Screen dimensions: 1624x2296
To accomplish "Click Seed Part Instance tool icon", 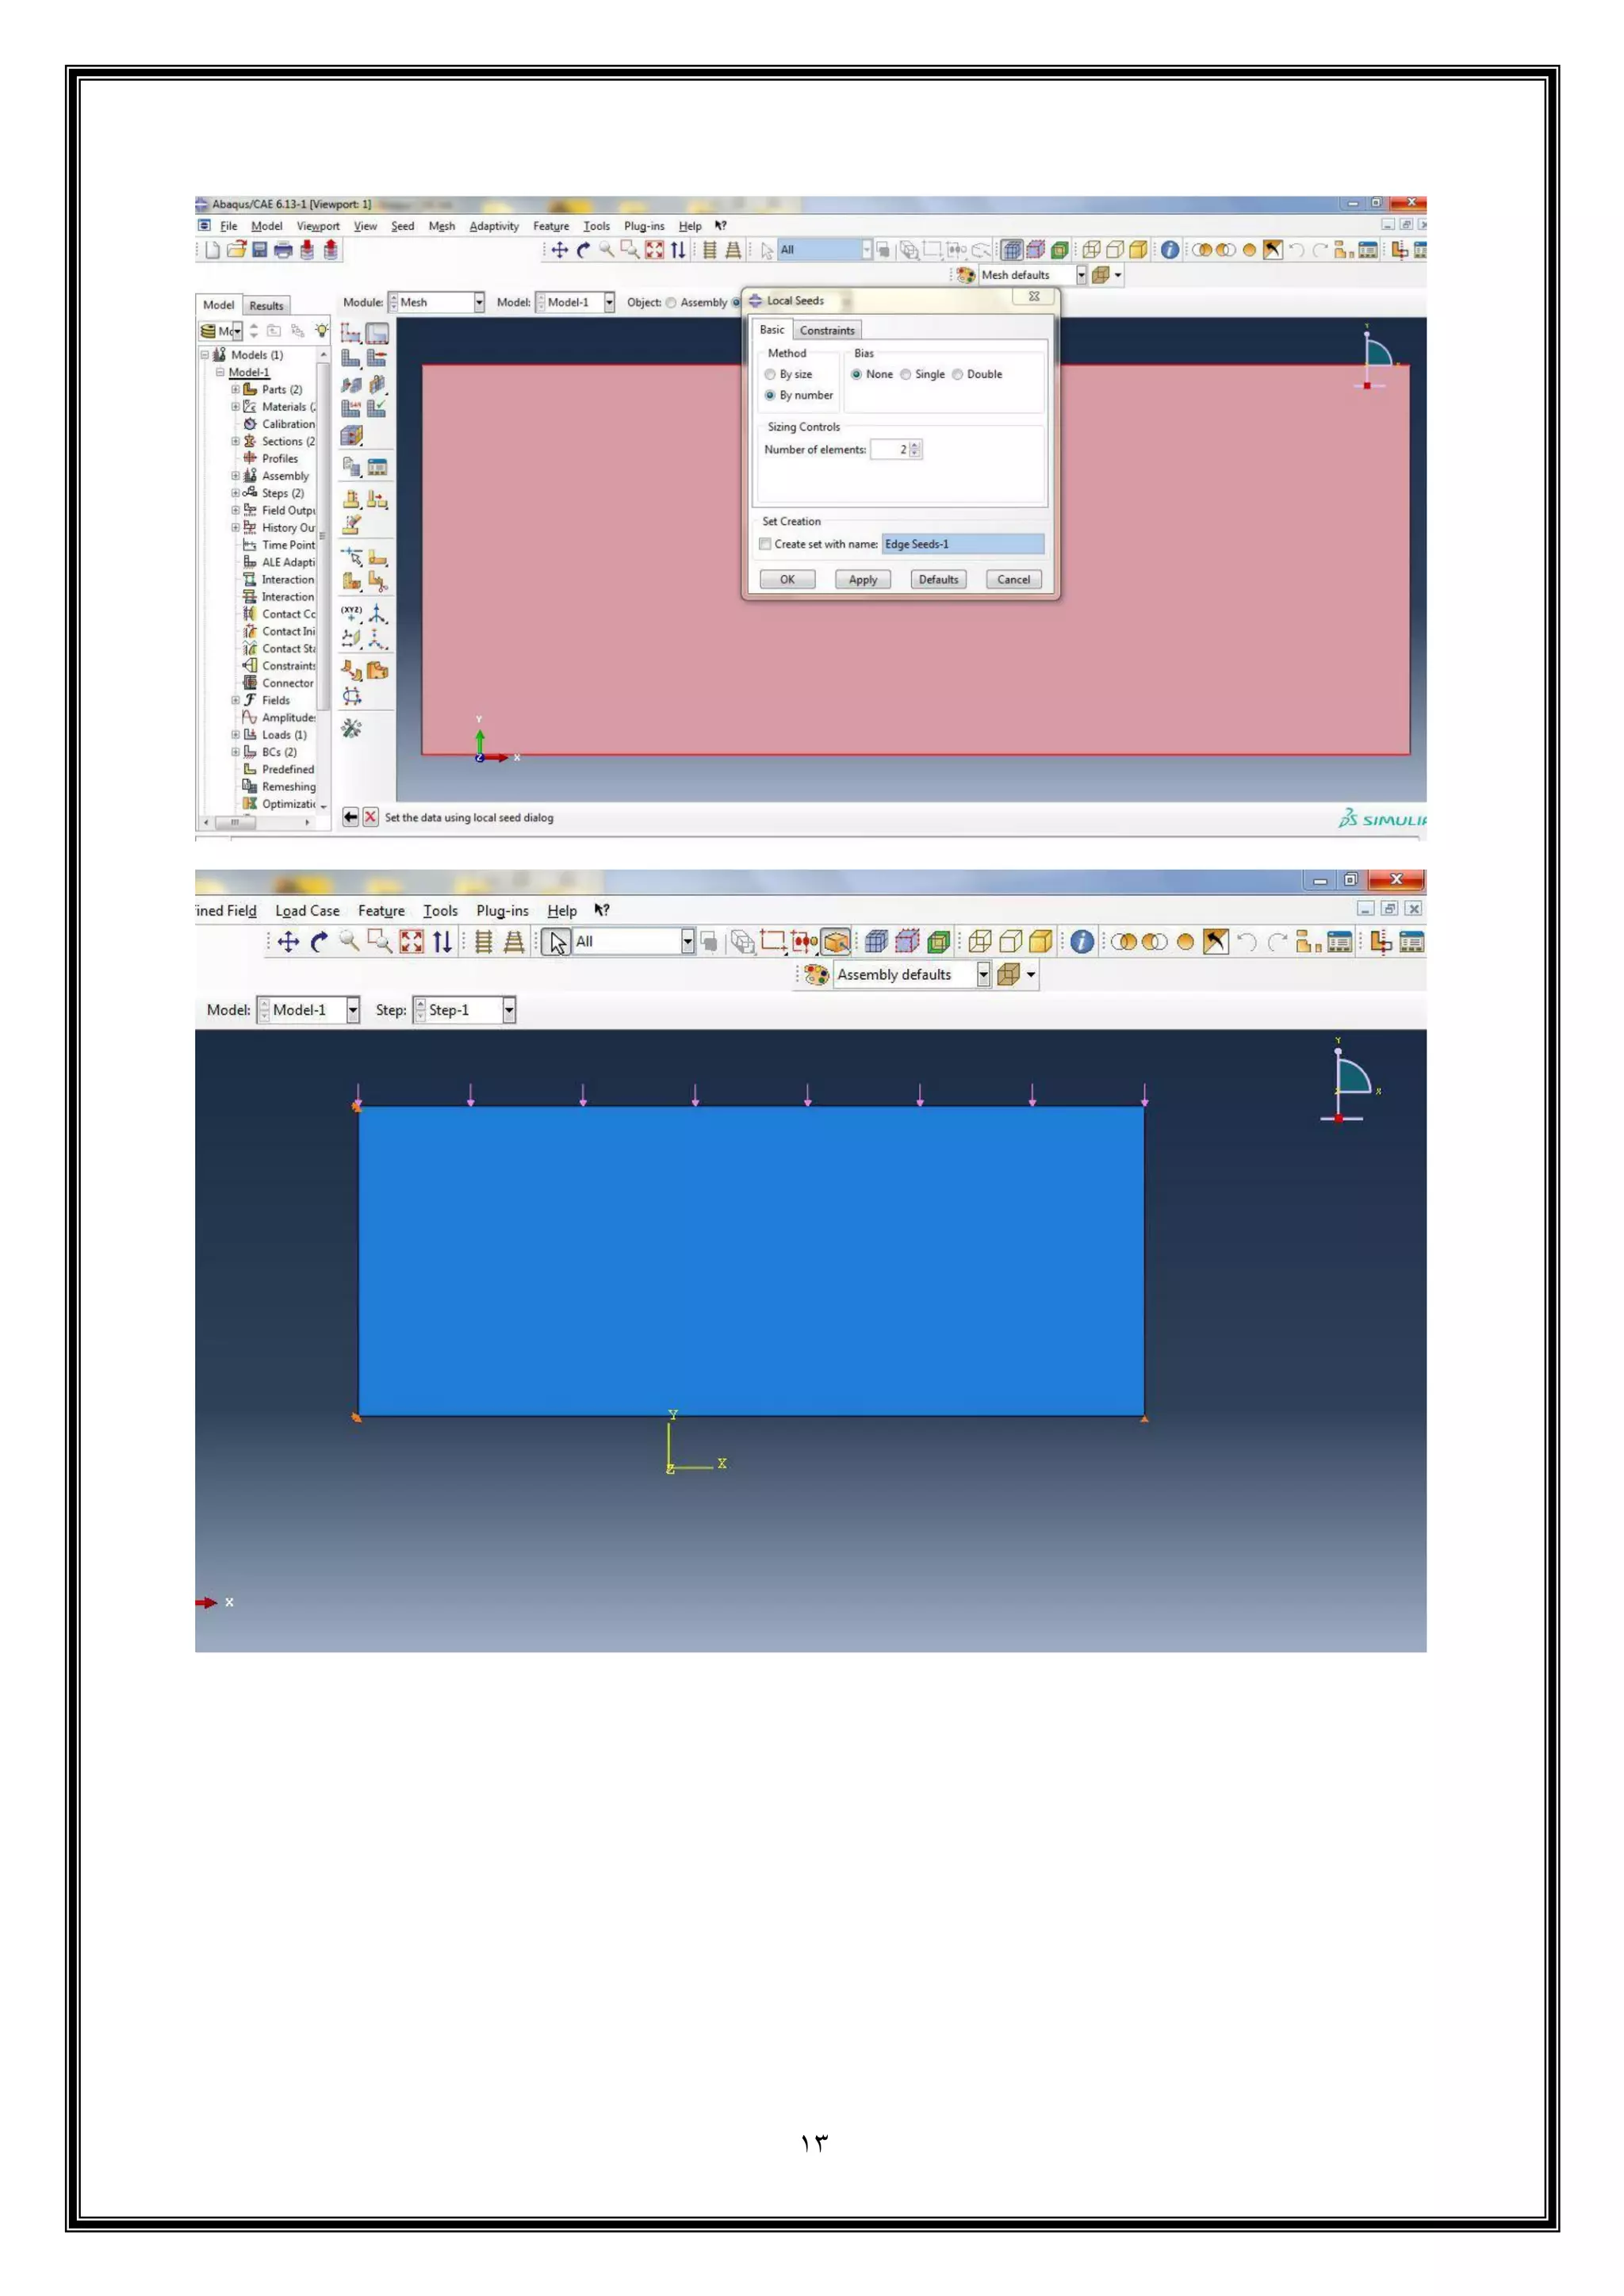I will [351, 333].
